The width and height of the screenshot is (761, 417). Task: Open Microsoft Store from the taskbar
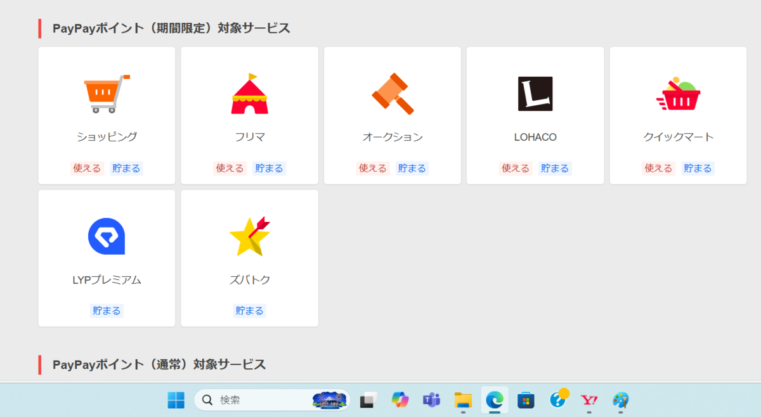pyautogui.click(x=526, y=400)
